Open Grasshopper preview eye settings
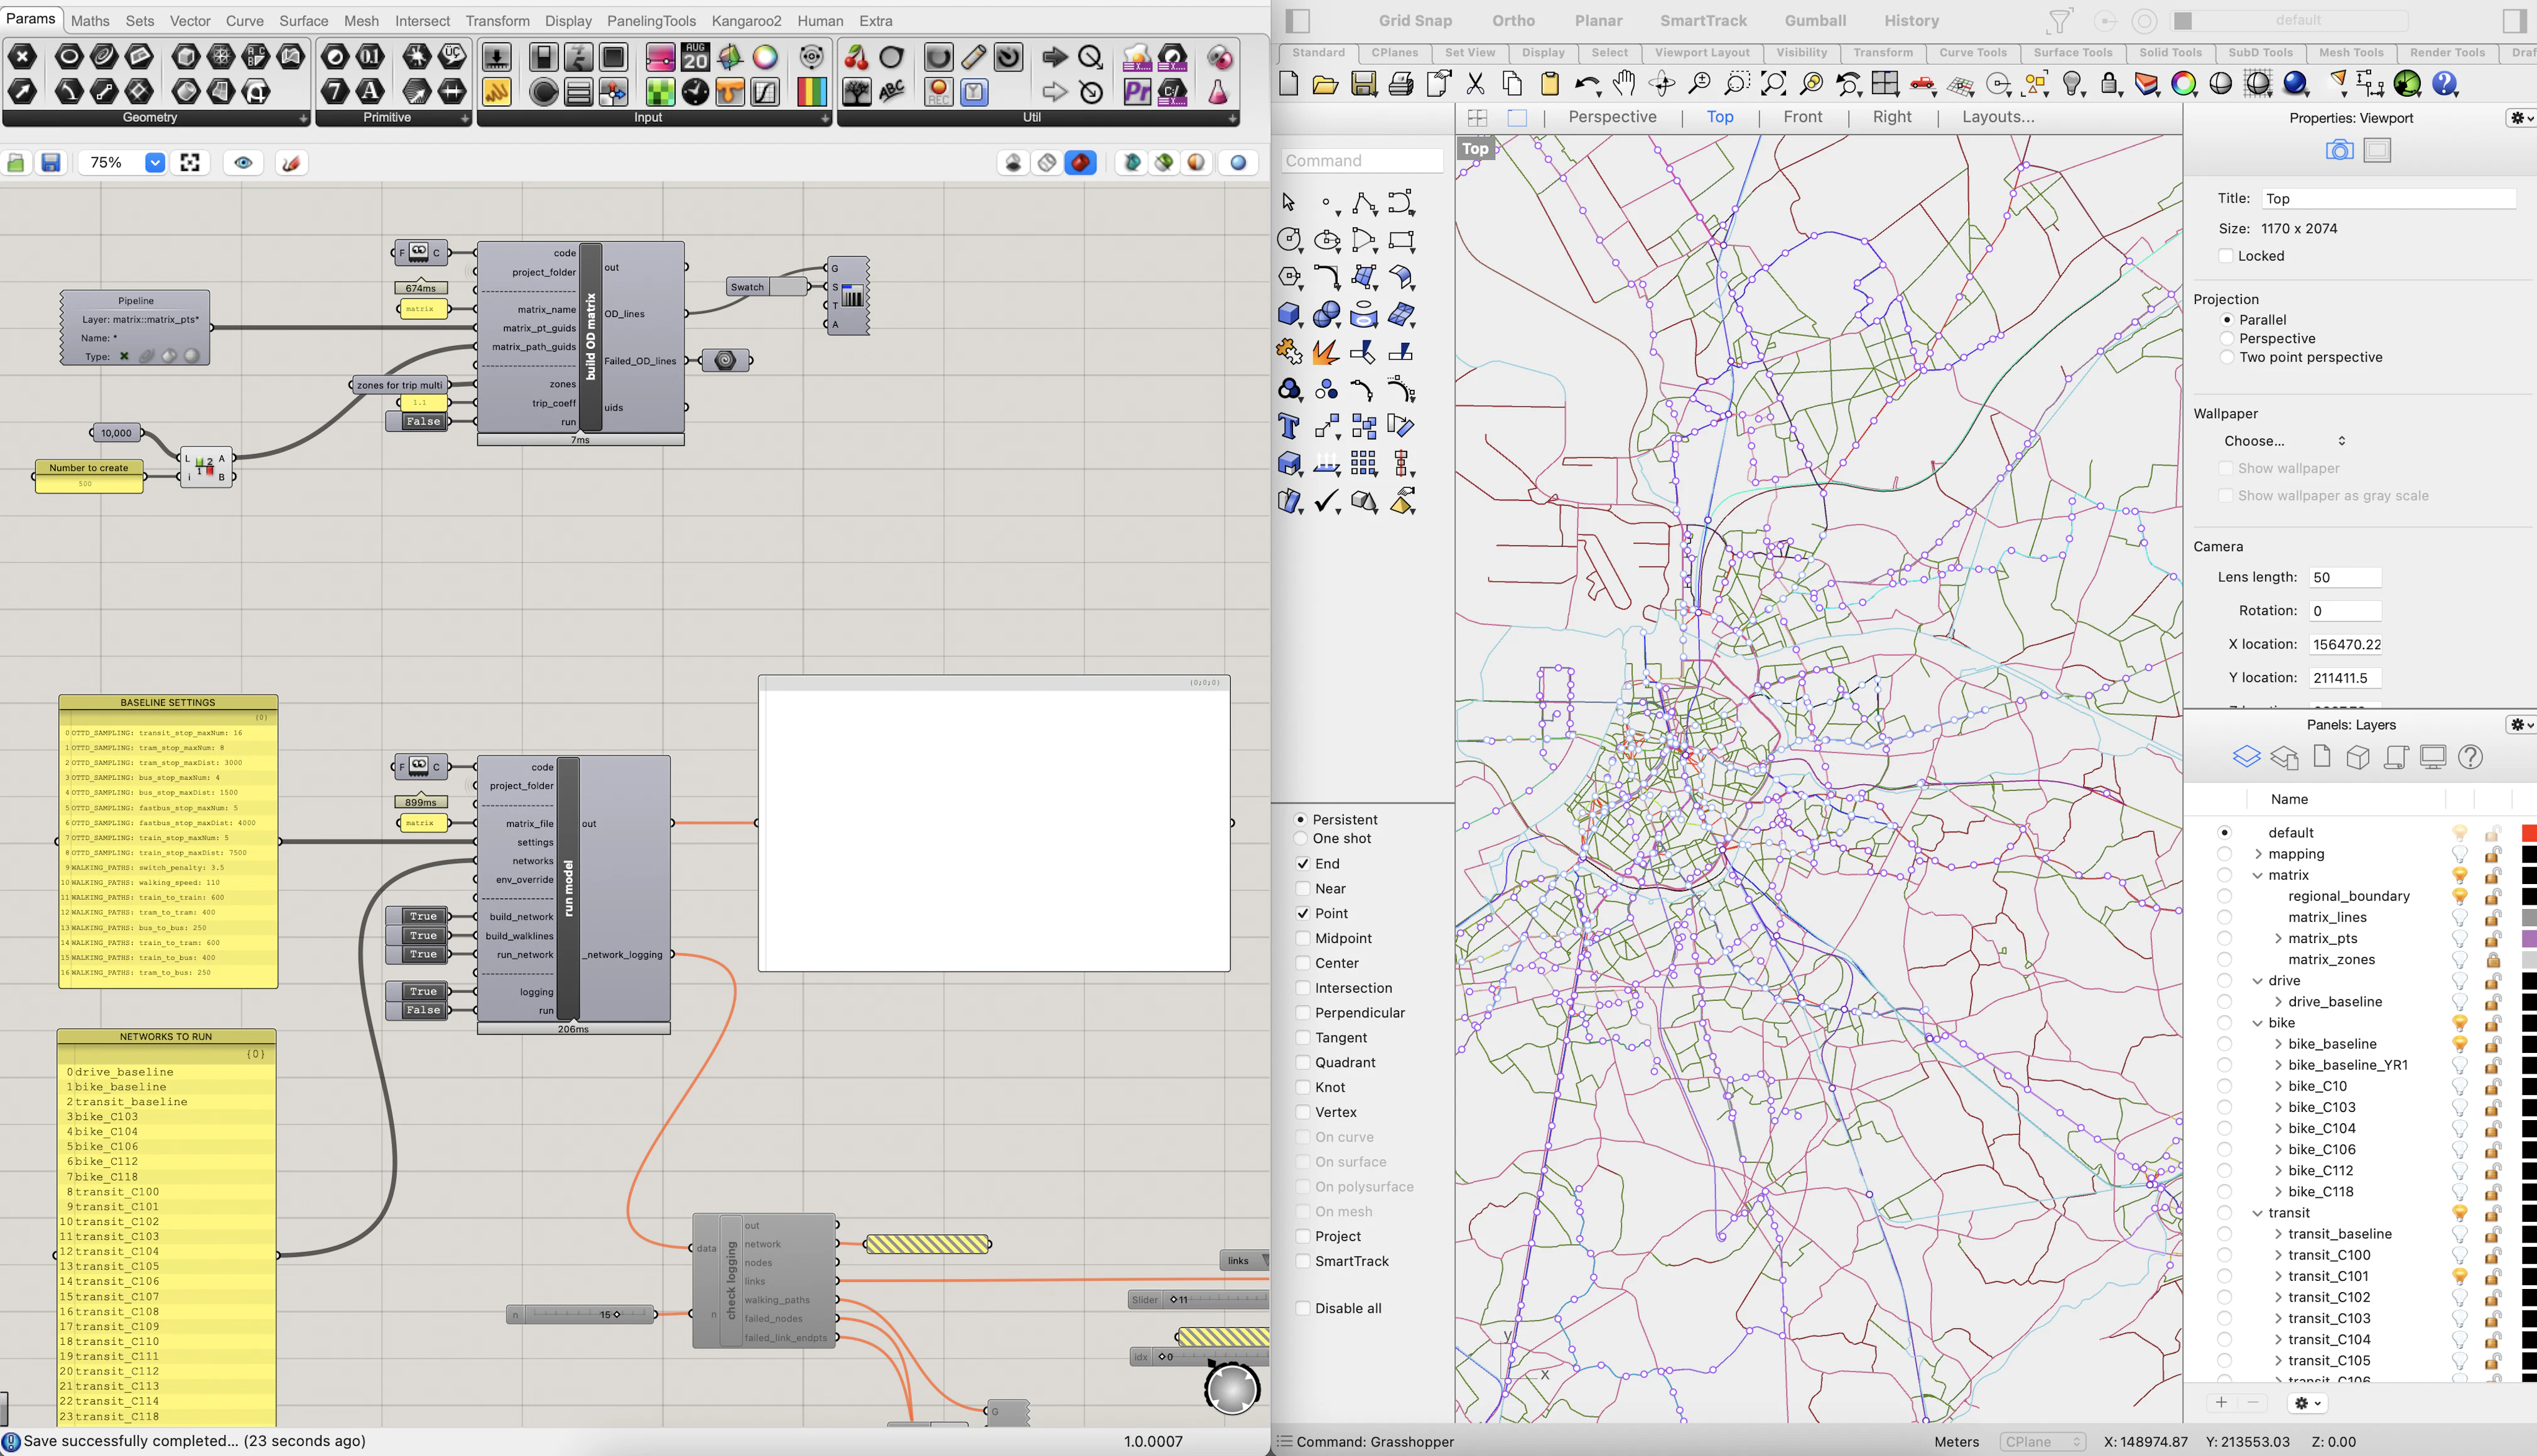Image resolution: width=2537 pixels, height=1456 pixels. (x=243, y=162)
